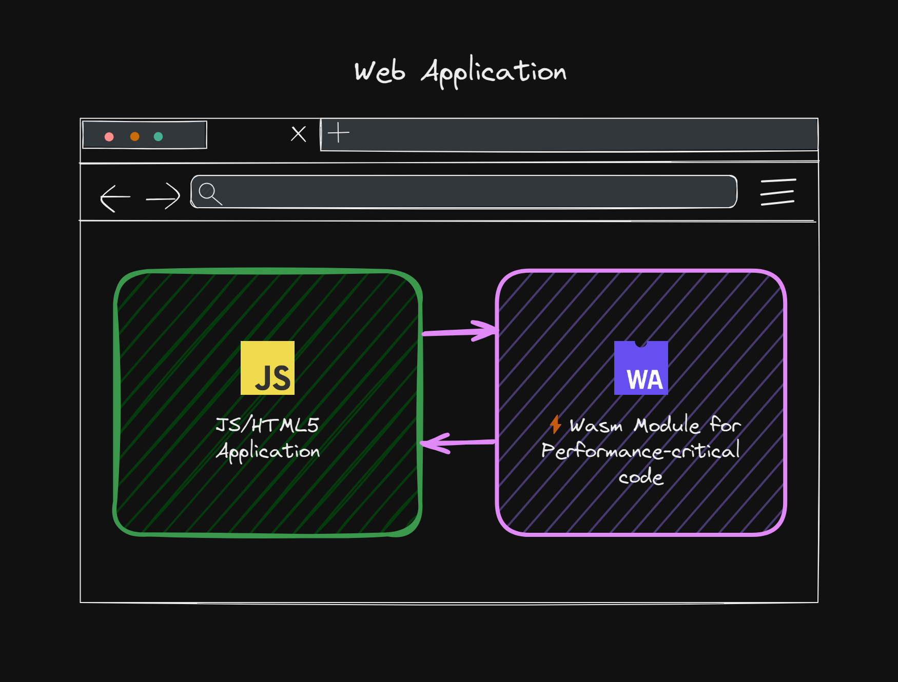Click "Wasm Module for Performance-critical code" text
The height and width of the screenshot is (682, 898).
click(x=641, y=451)
